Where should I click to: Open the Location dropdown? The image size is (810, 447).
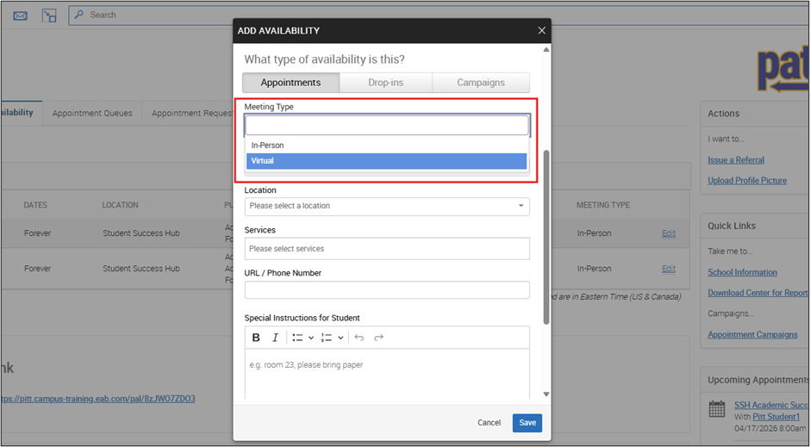tap(387, 206)
